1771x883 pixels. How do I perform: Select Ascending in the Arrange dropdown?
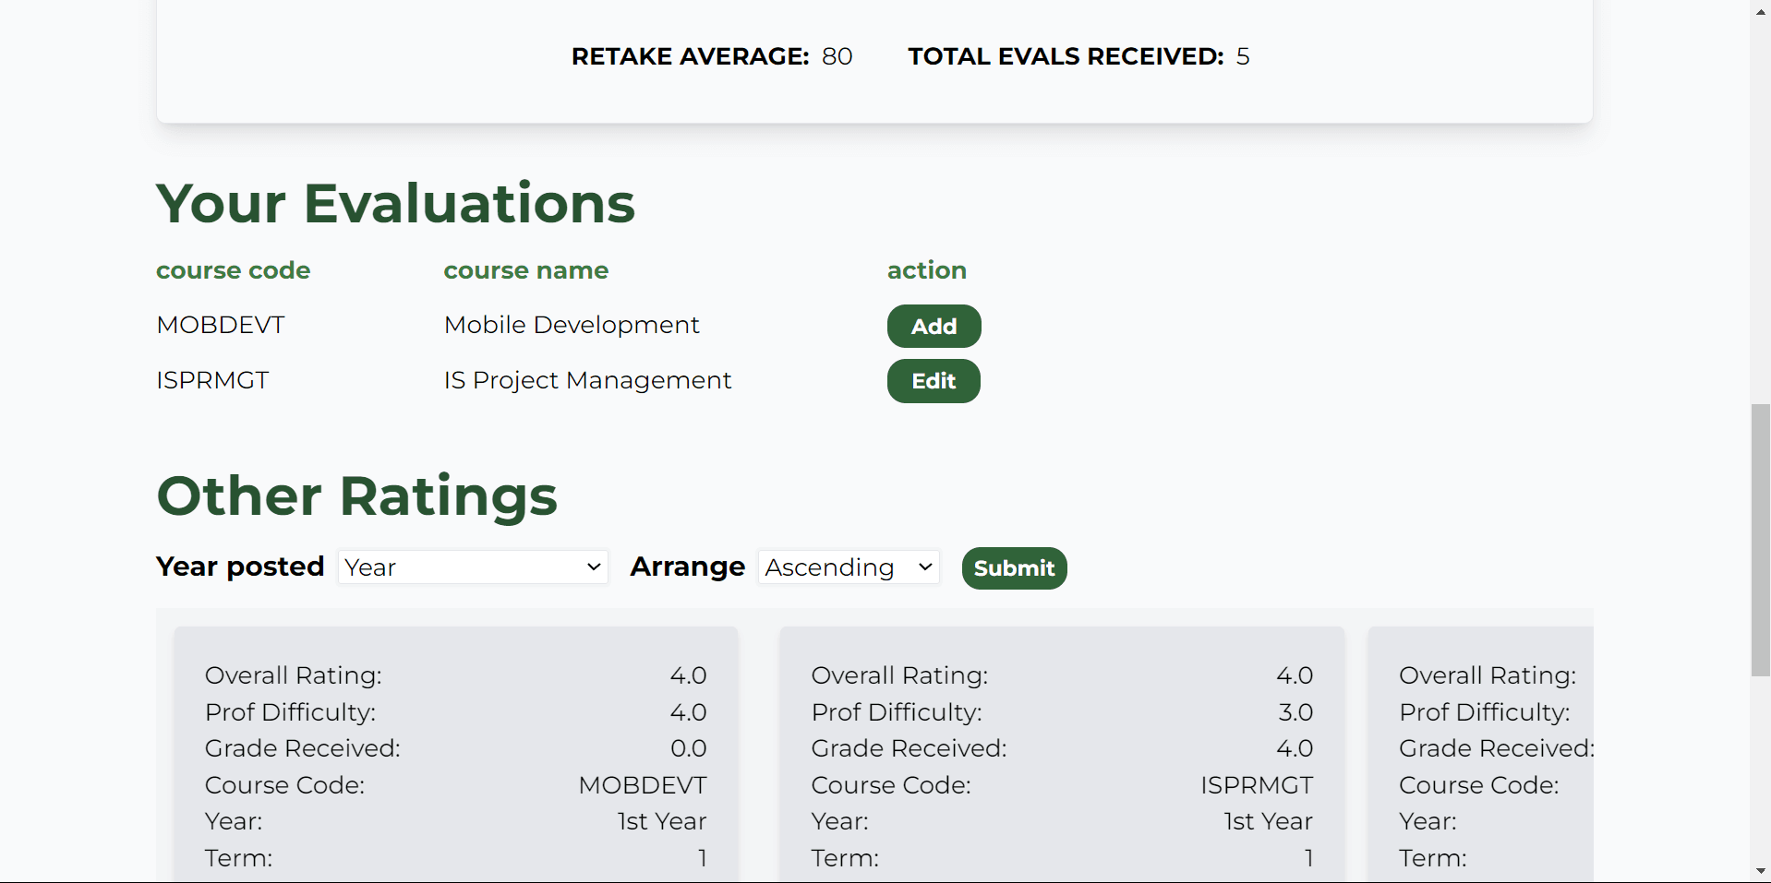click(847, 567)
